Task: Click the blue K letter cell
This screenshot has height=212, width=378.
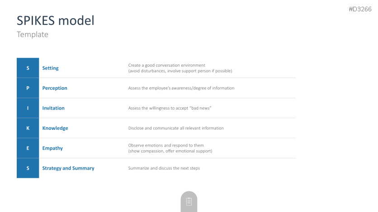Action: [x=28, y=128]
